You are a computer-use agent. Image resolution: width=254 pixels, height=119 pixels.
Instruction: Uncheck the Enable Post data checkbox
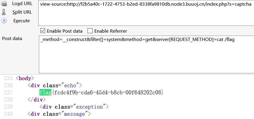point(42,31)
